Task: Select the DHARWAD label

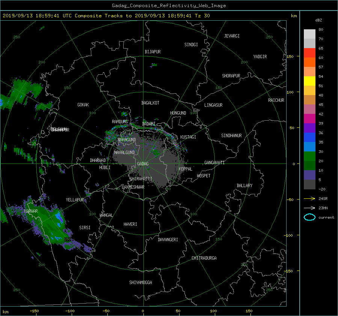Action: tap(98, 160)
